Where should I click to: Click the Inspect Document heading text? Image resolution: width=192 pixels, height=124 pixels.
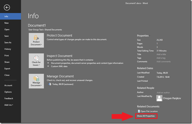click(x=60, y=56)
